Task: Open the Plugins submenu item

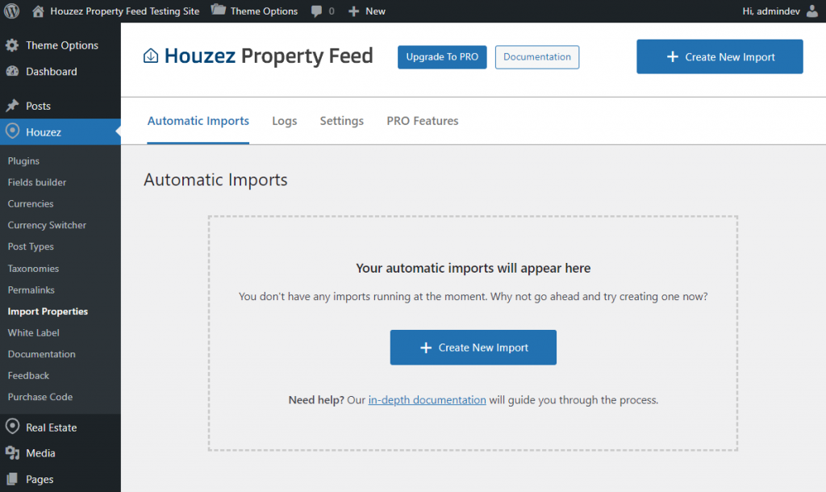Action: pos(23,161)
